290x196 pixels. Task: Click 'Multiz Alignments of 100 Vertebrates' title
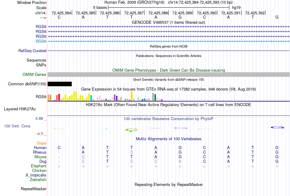[x=169, y=139]
